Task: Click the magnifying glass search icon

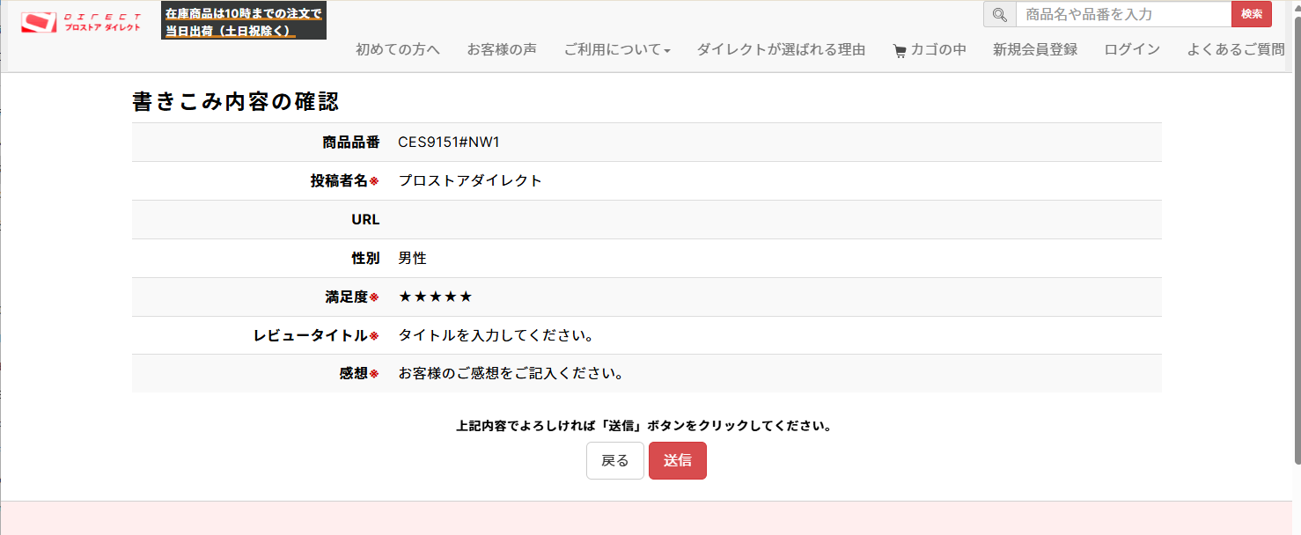Action: tap(999, 14)
